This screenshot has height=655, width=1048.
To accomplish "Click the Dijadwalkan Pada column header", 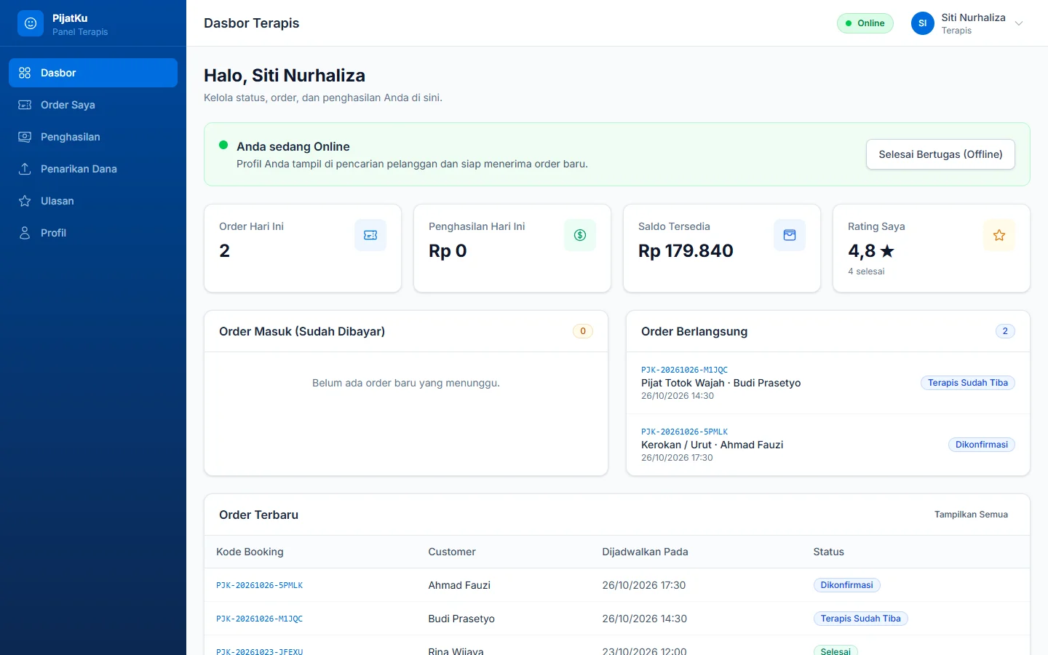I will (645, 552).
